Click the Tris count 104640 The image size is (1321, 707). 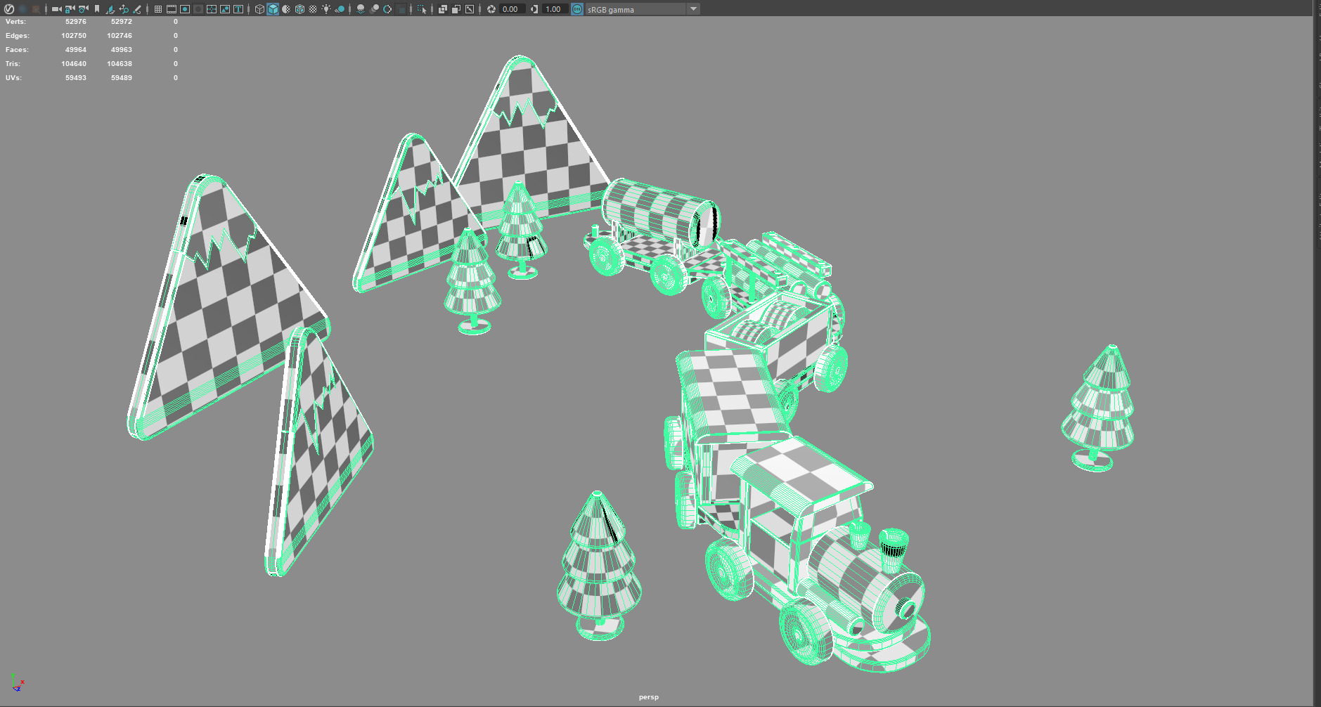74,64
